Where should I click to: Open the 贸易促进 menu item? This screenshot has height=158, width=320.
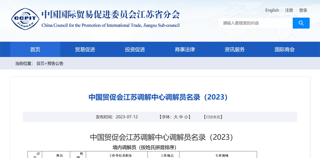tap(85, 49)
